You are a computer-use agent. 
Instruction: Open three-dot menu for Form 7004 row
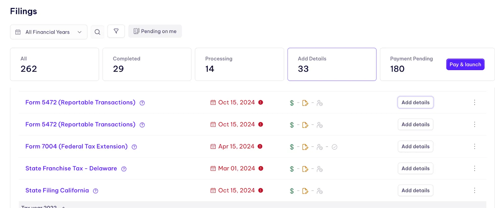[474, 147]
